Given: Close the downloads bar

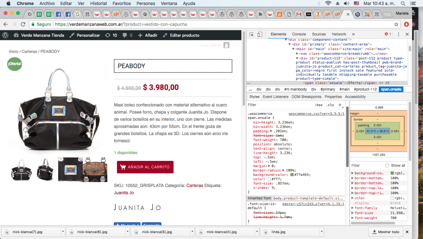Looking at the screenshot, I should coord(407,232).
